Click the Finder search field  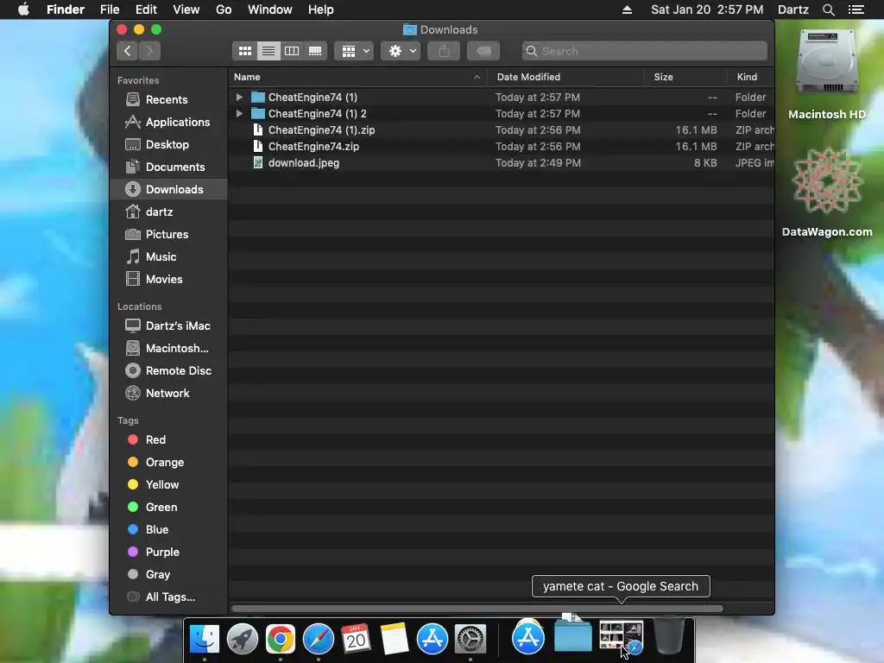(644, 51)
